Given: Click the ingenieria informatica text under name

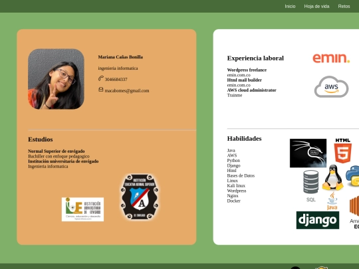Looking at the screenshot, I should [x=118, y=68].
